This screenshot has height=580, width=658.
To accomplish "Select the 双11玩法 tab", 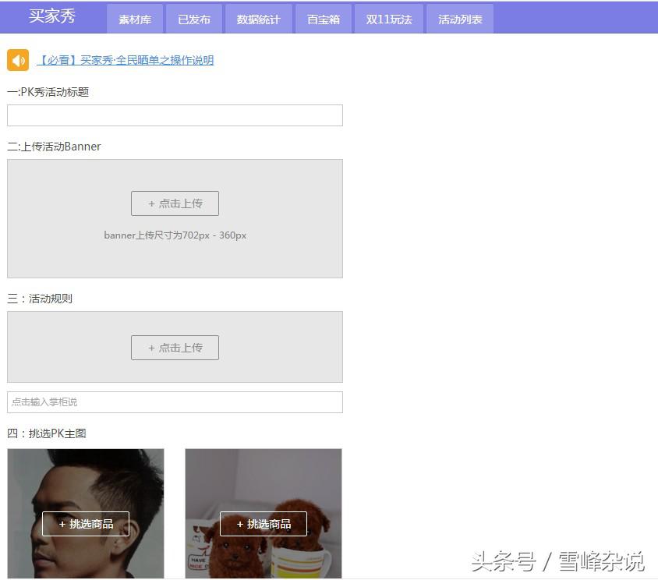I will (388, 19).
